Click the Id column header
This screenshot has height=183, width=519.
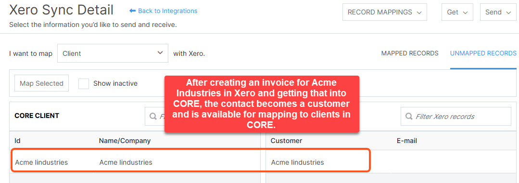click(x=17, y=141)
